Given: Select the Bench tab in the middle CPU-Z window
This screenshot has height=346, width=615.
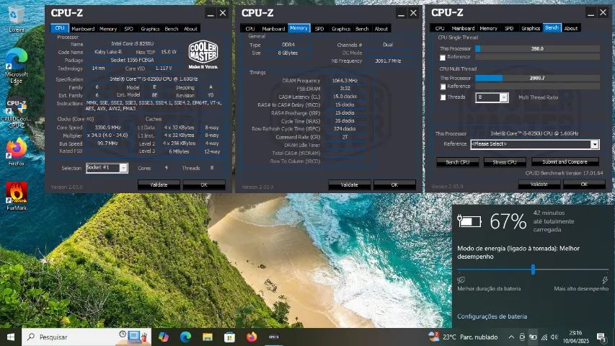Looking at the screenshot, I should (362, 29).
